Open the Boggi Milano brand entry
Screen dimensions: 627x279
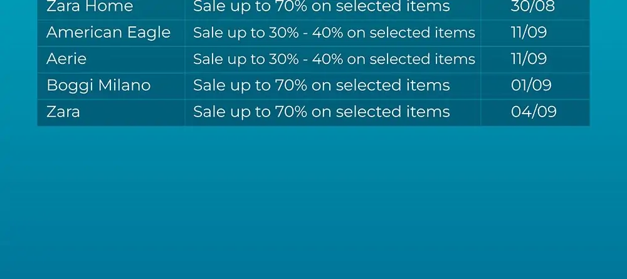[x=98, y=85]
